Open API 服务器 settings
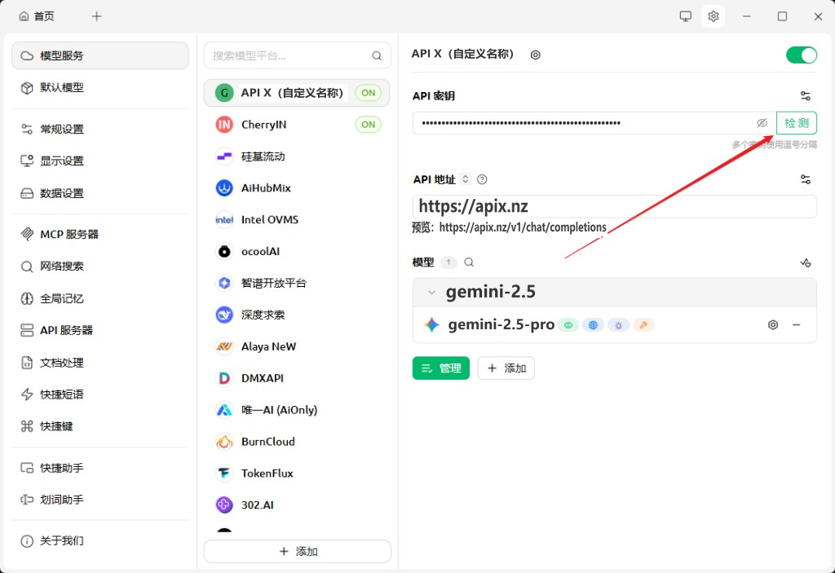835x573 pixels. tap(100, 330)
